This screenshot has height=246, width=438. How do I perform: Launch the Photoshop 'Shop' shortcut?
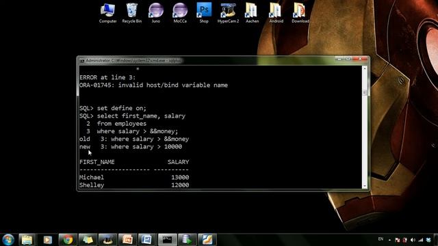coord(204,13)
